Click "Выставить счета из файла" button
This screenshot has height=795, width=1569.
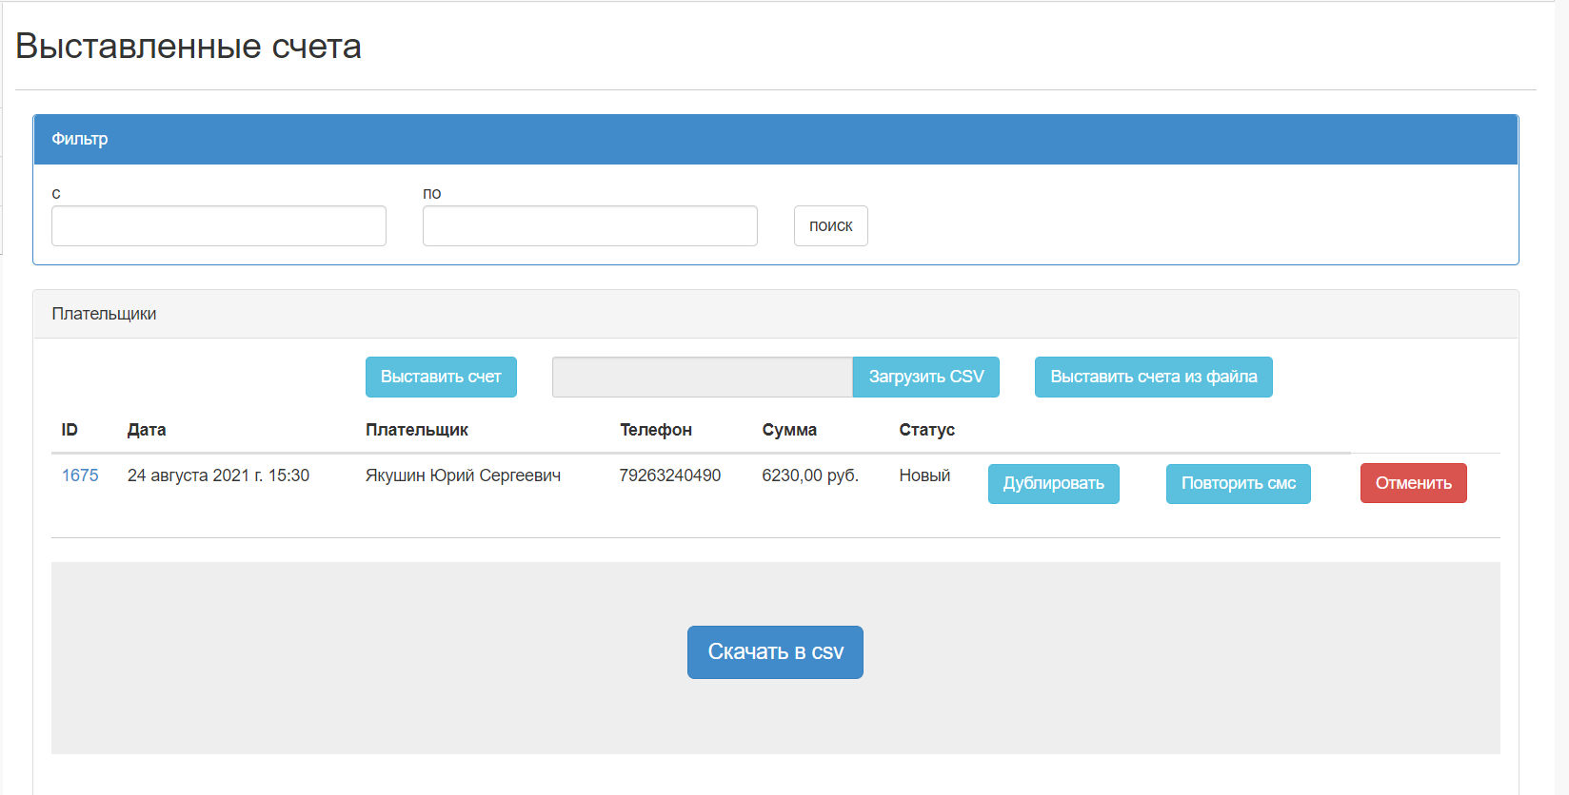[1153, 378]
